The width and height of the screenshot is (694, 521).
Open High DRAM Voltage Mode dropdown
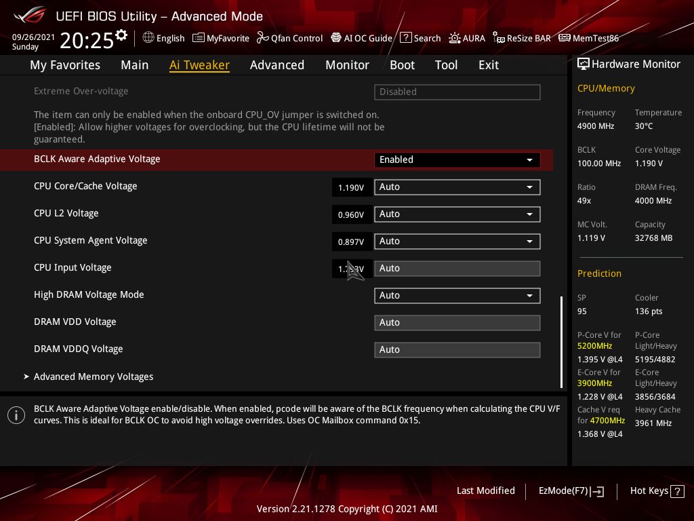coord(457,296)
